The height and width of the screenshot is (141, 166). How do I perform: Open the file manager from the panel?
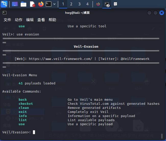click(x=23, y=4)
